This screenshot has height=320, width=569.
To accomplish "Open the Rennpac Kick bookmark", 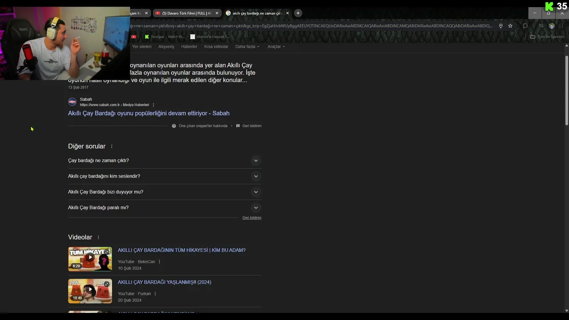I will pos(164,37).
